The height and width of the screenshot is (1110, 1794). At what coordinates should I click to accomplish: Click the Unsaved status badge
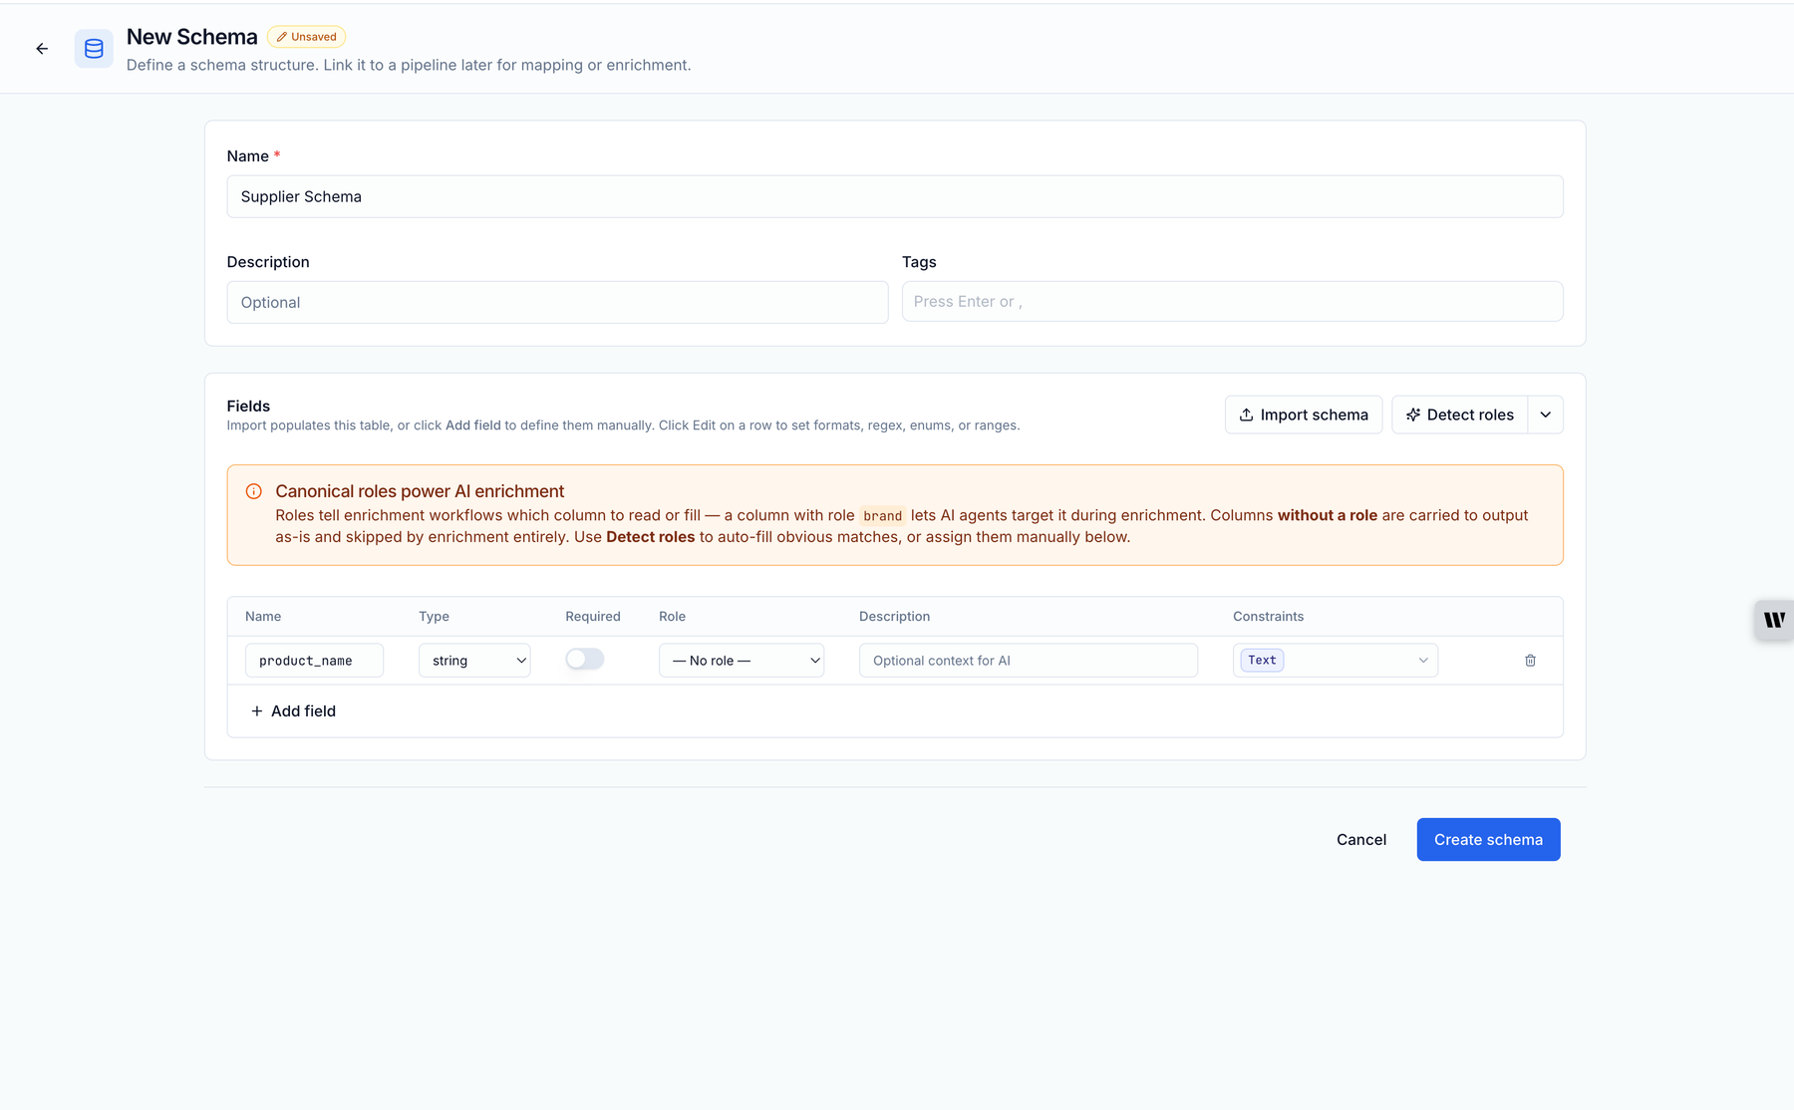click(307, 37)
